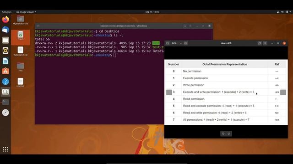293x164 pixels.
Task: Zoom out in the image viewer
Action: coord(168,43)
